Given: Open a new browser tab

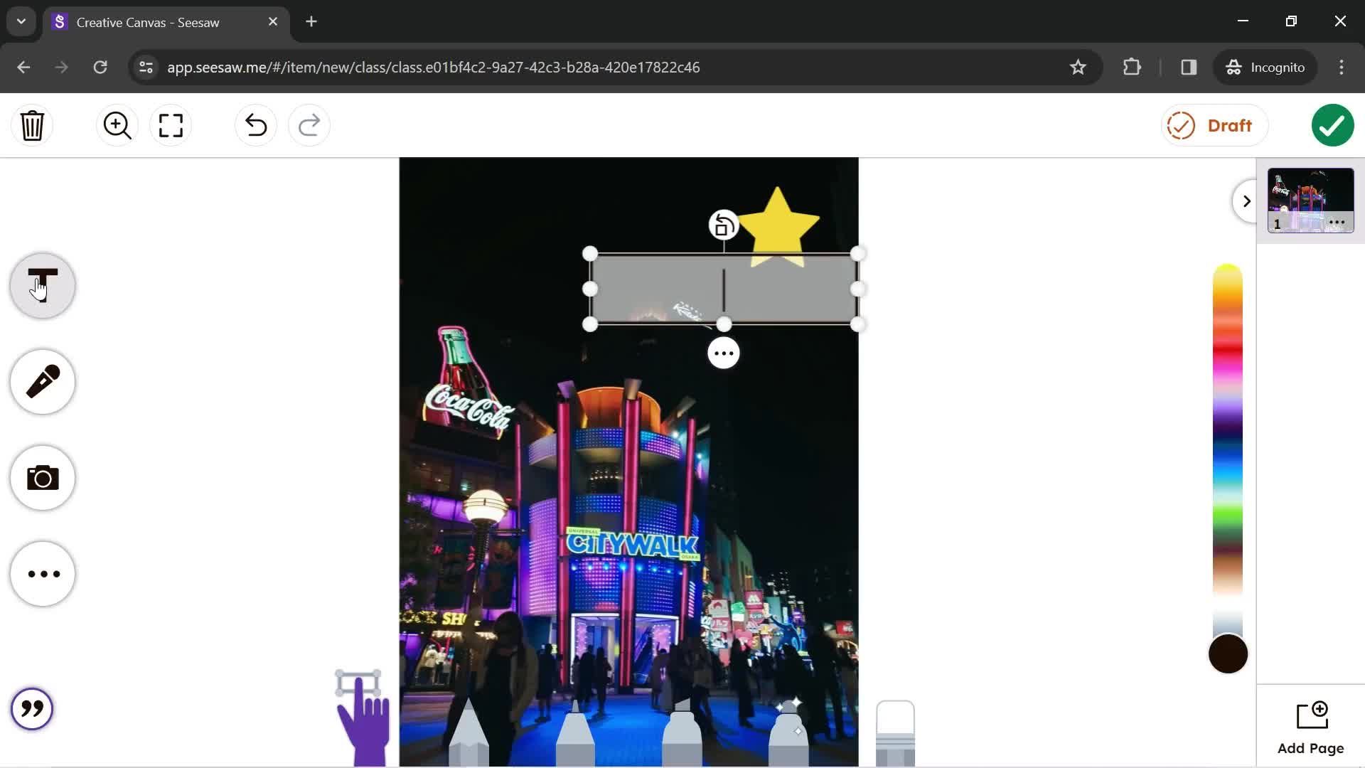Looking at the screenshot, I should click(311, 22).
